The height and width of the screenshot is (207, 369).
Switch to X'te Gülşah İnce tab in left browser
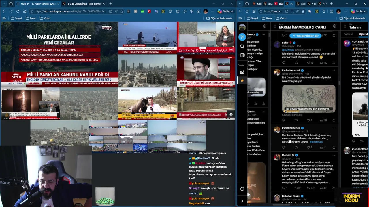[84, 4]
